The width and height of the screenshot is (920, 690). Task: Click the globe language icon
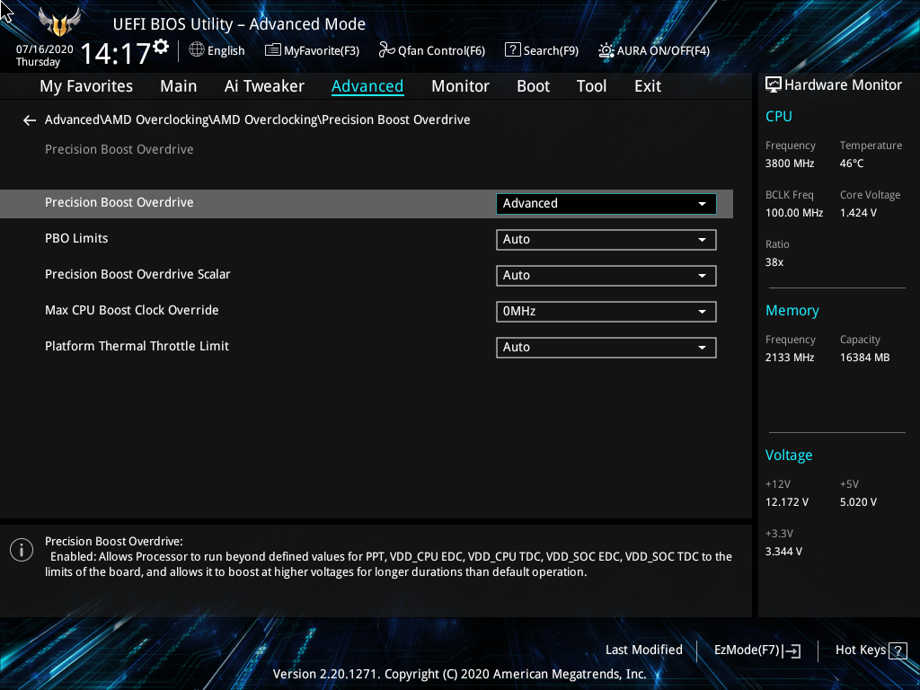[x=197, y=50]
